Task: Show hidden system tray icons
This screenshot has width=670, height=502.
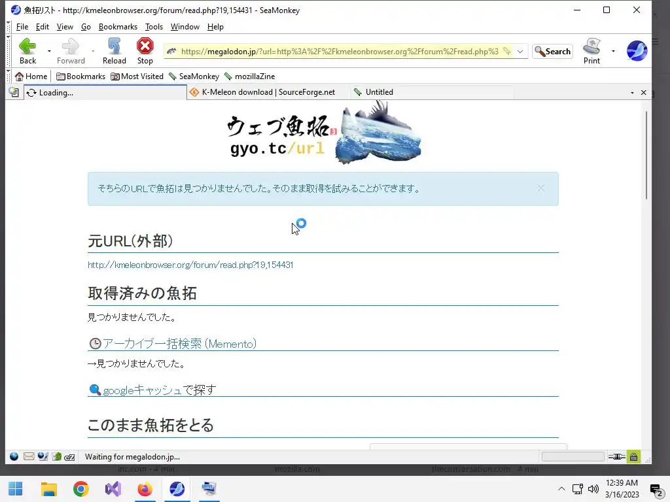Action: pyautogui.click(x=561, y=489)
